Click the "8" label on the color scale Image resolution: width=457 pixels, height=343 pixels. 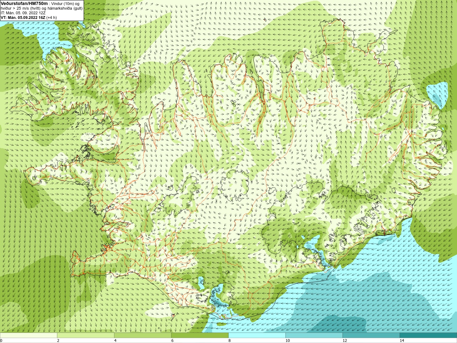pyautogui.click(x=230, y=340)
